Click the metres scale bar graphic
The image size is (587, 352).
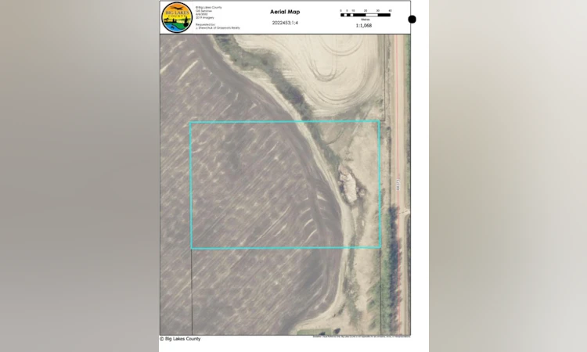tap(366, 15)
